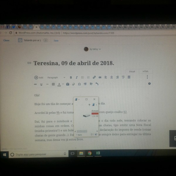The image size is (176, 176).
Task: Insert special character omega symbol
Action: 79,84
